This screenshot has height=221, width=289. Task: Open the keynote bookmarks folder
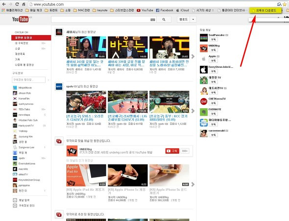coord(100,10)
